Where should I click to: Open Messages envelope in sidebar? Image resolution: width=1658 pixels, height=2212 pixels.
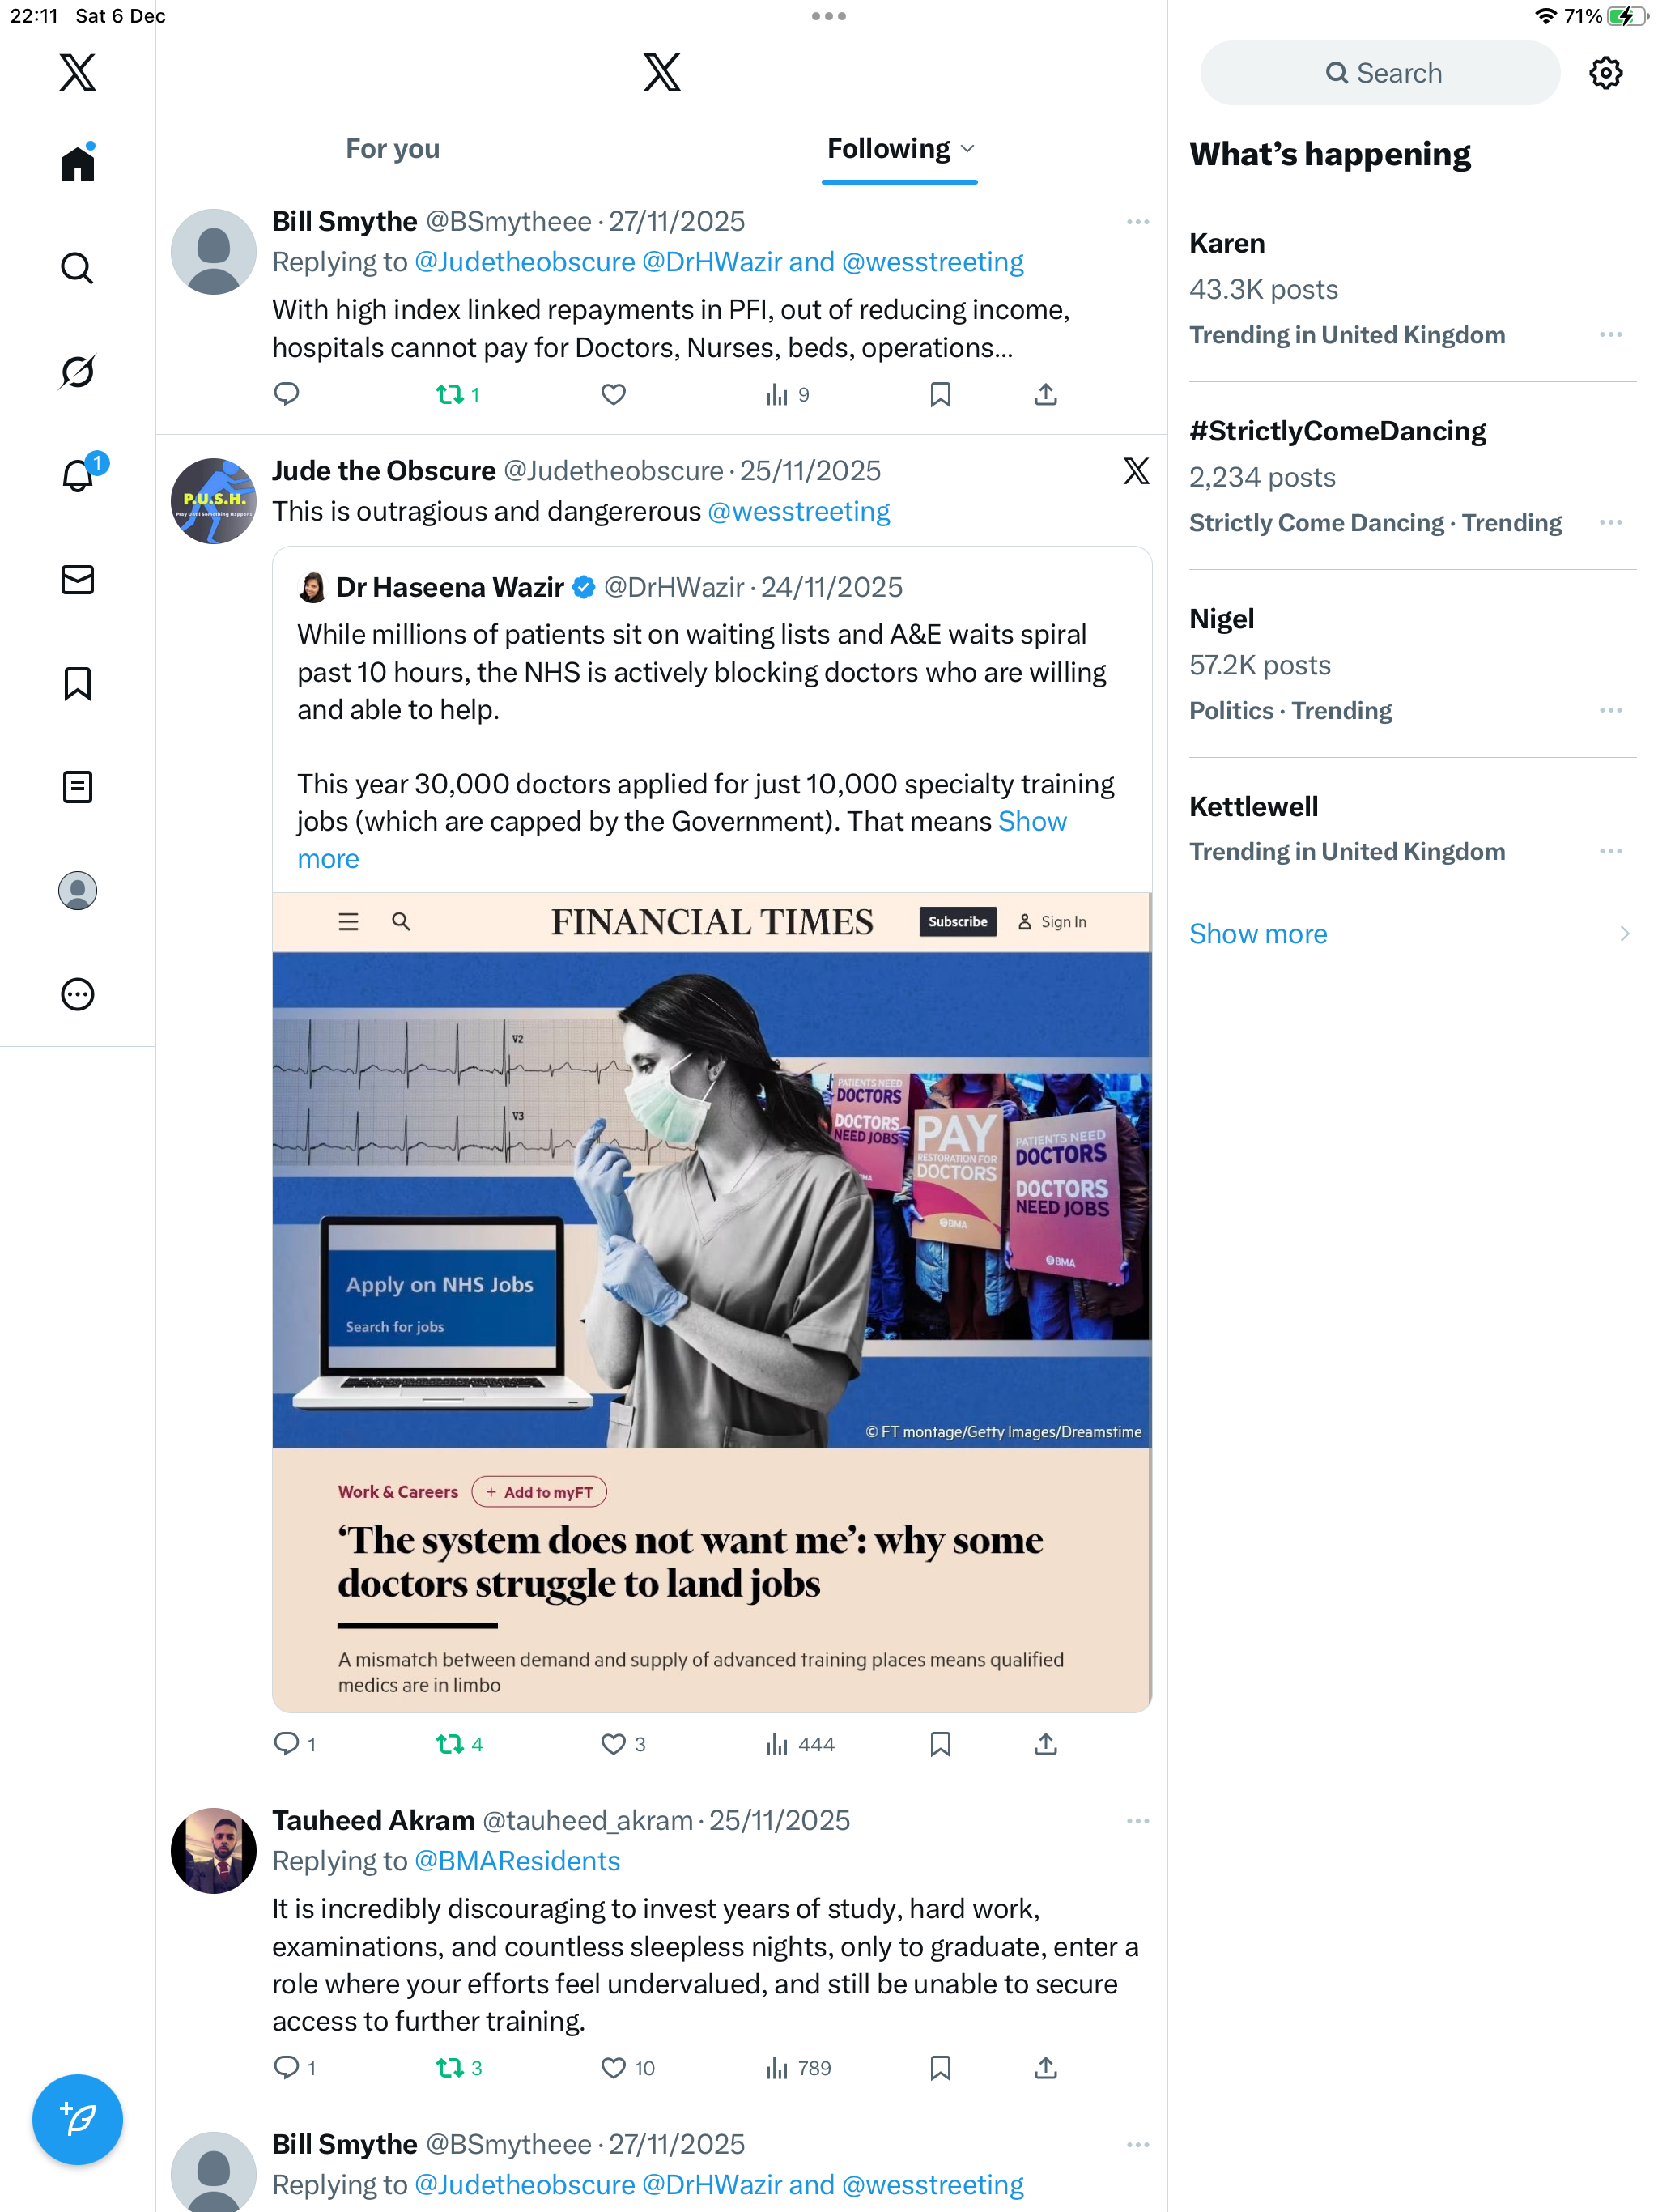point(77,579)
